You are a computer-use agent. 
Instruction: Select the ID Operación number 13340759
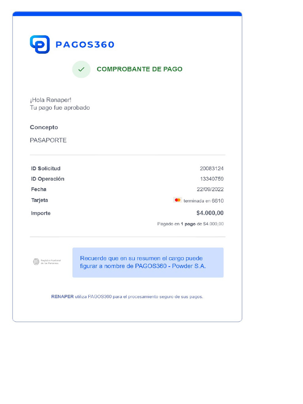[211, 179]
